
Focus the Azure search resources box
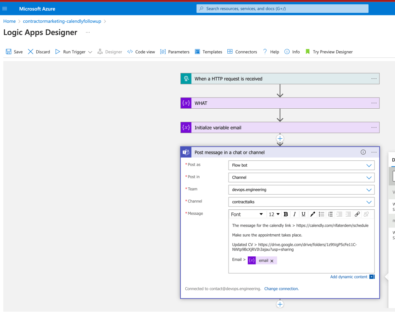click(x=282, y=8)
